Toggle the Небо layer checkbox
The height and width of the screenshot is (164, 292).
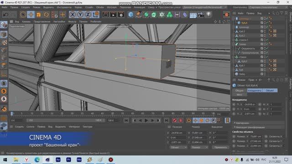tap(262, 74)
